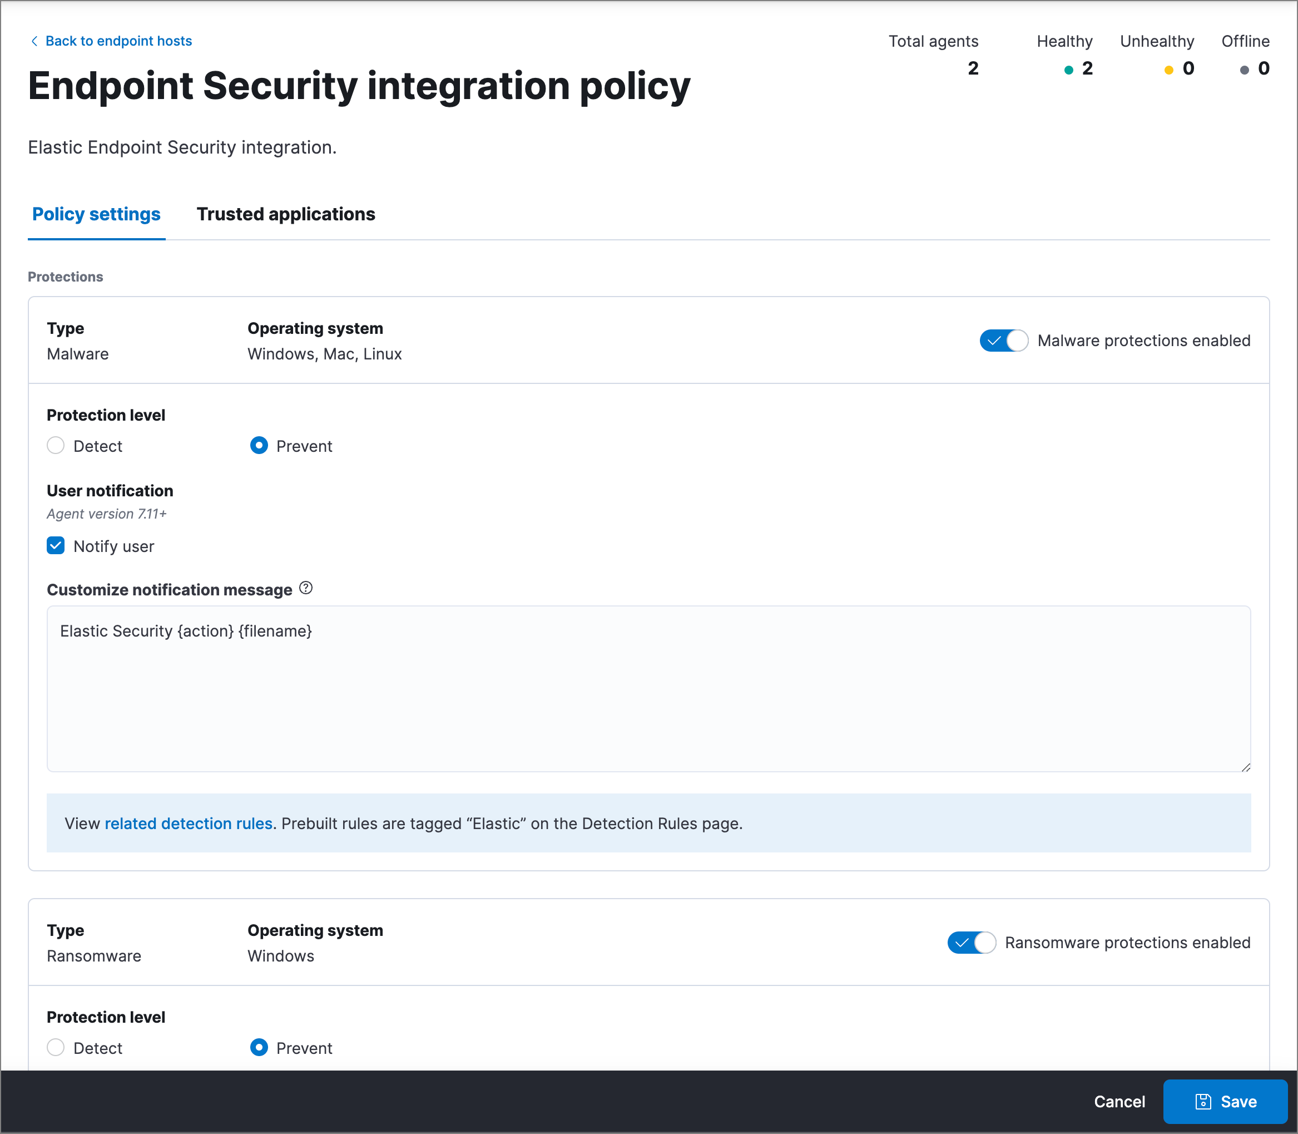The image size is (1298, 1134).
Task: Uncheck the Notify user checkbox
Action: click(x=56, y=545)
